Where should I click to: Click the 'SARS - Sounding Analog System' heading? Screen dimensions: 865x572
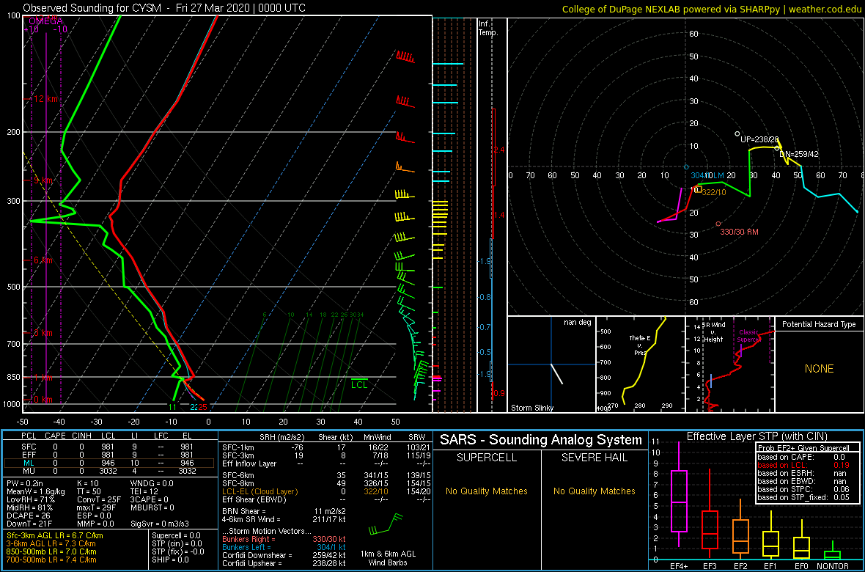(x=541, y=441)
